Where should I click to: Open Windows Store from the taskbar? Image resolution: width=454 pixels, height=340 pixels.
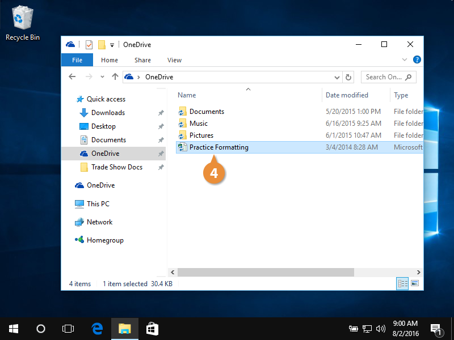(x=152, y=328)
